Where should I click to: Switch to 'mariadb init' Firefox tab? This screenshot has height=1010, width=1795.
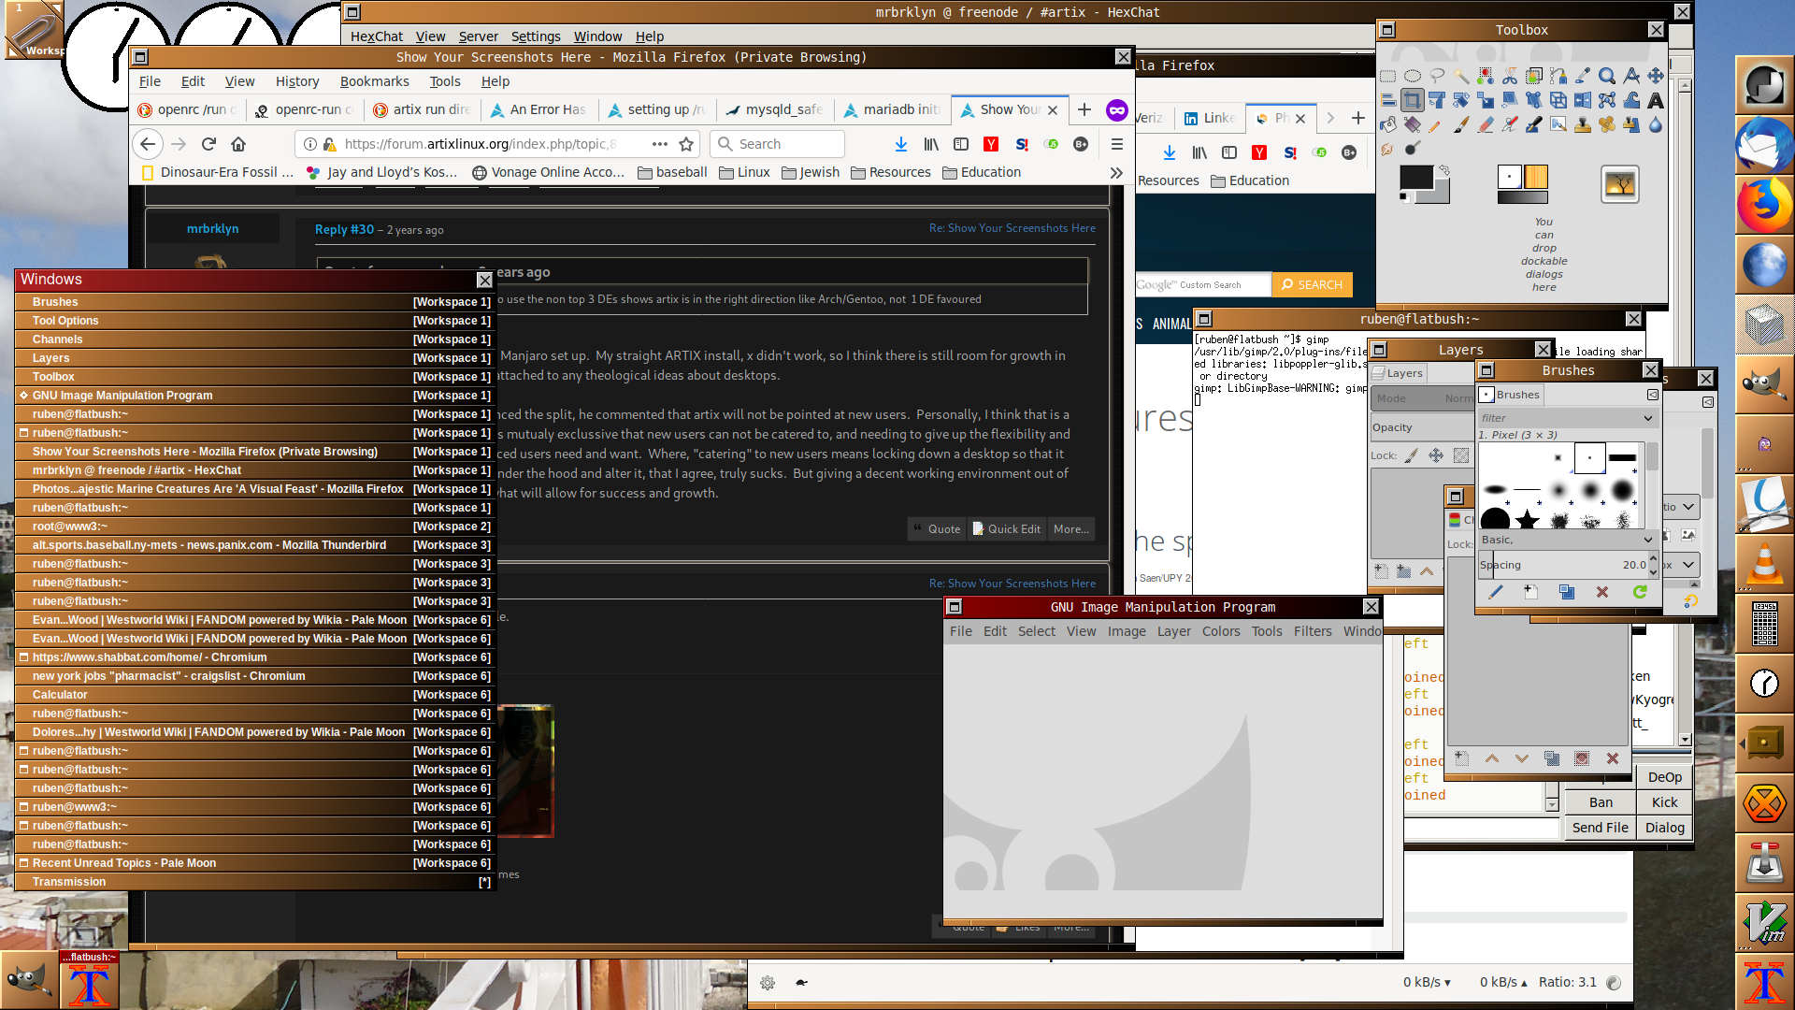(x=890, y=109)
